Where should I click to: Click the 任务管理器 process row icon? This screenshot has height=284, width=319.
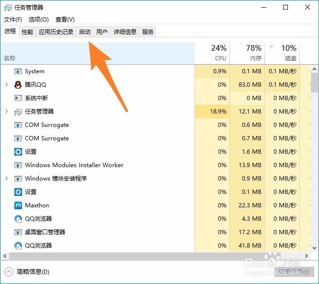[x=18, y=112]
